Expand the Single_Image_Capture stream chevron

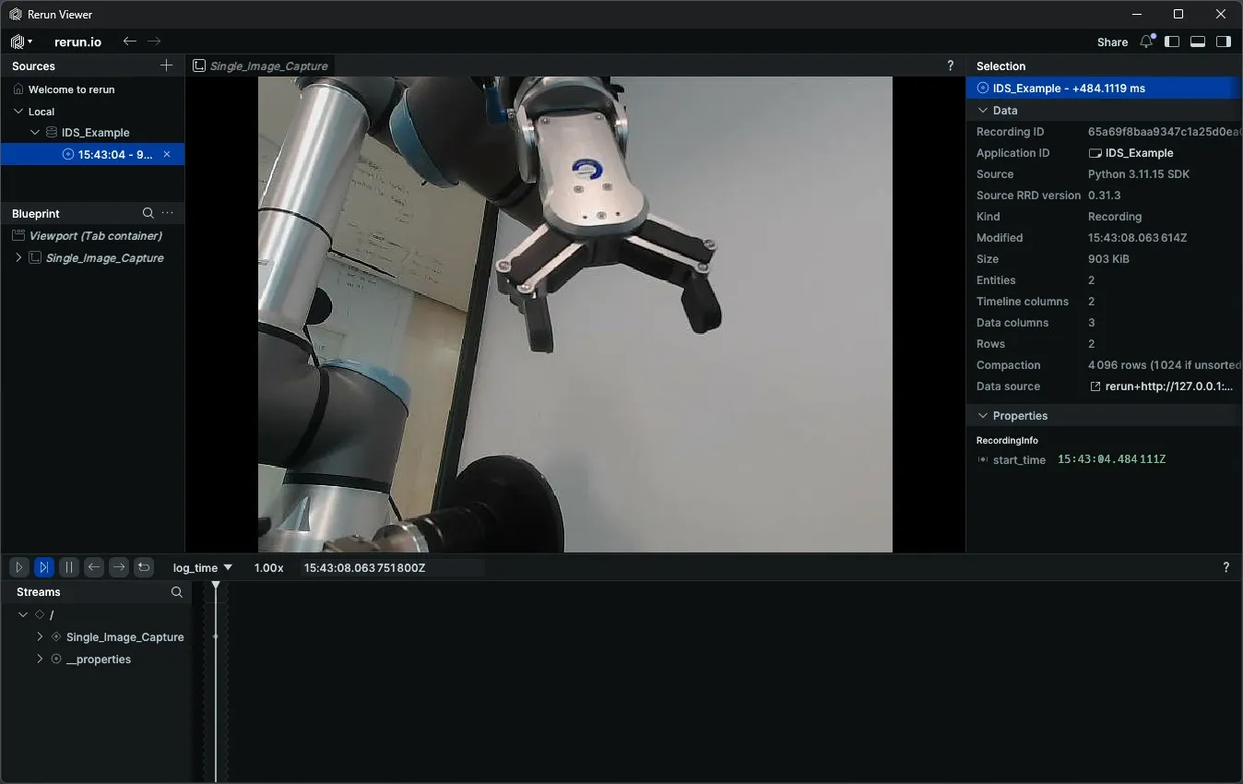39,636
